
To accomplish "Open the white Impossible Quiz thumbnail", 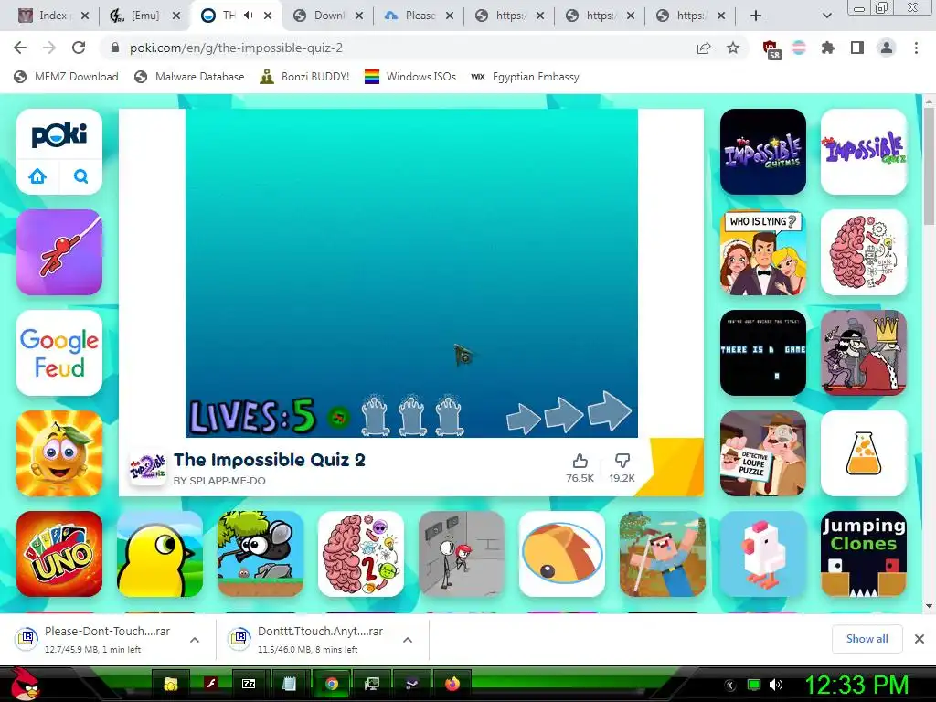I will [863, 152].
